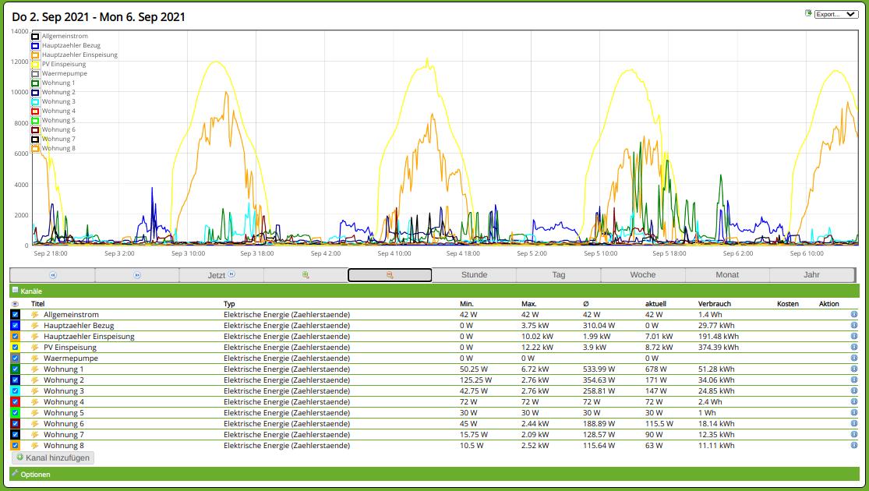Switch the chart range to Stunde
Screen dimensions: 869x491
coord(474,275)
